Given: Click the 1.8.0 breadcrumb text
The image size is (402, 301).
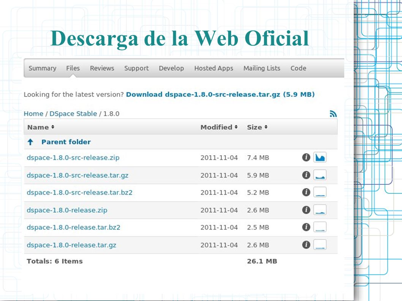Looking at the screenshot, I should (x=111, y=114).
